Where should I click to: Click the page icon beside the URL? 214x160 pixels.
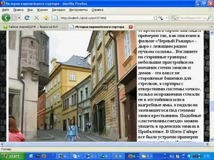click(x=56, y=18)
